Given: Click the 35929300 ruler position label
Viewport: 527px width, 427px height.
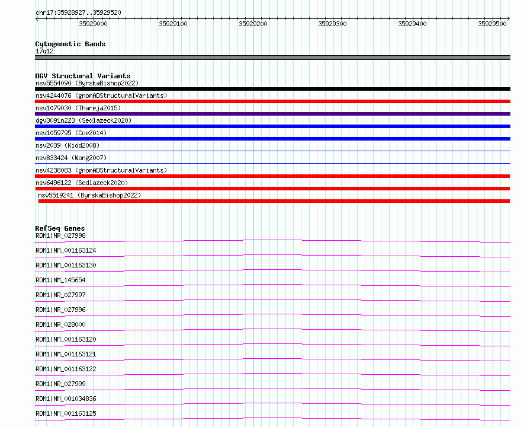Looking at the screenshot, I should pyautogui.click(x=332, y=24).
